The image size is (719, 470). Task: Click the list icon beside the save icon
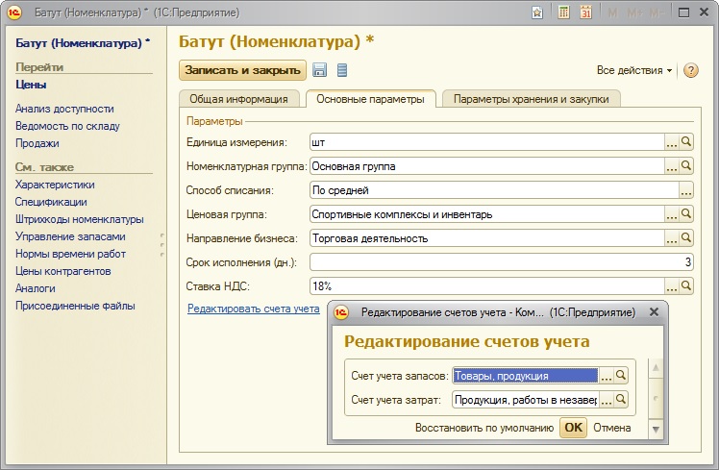point(342,70)
